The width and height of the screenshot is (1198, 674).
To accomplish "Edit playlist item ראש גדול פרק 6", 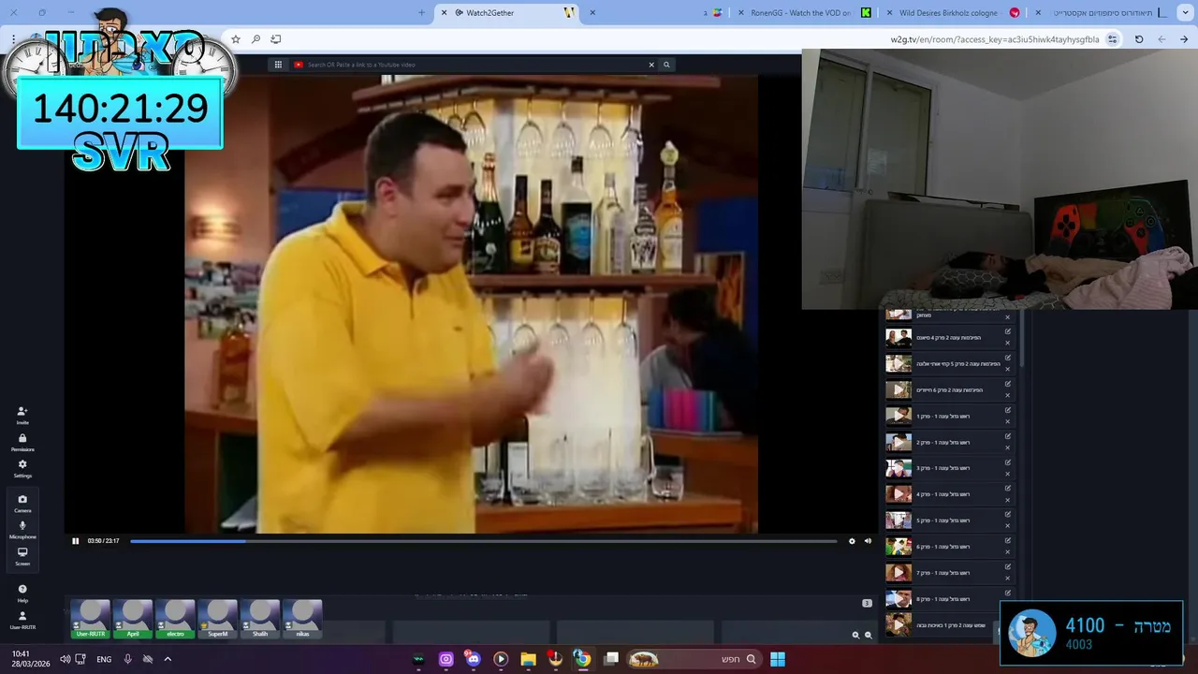I will pyautogui.click(x=1008, y=541).
